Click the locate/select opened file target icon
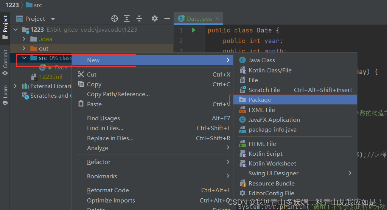This screenshot has width=387, height=210. (115, 18)
